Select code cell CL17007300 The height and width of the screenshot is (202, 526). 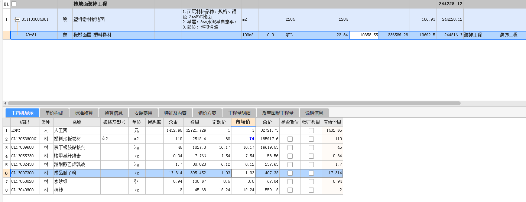click(25, 173)
